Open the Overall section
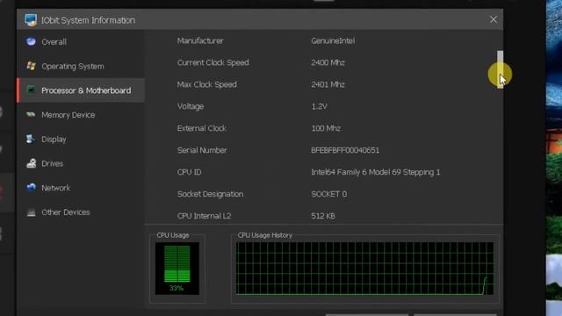The image size is (562, 316). [x=81, y=42]
